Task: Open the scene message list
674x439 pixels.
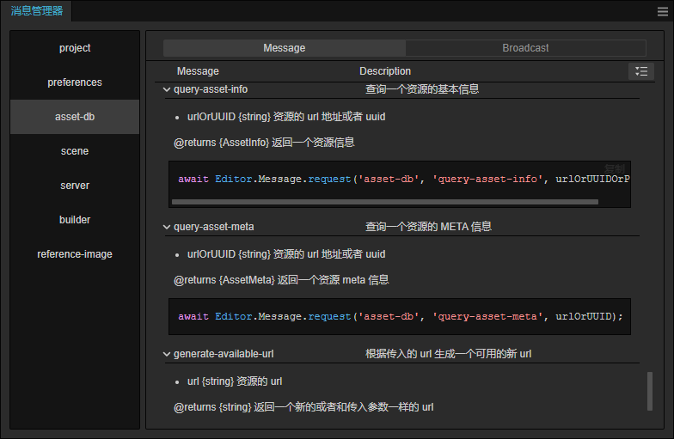Action: [x=75, y=151]
